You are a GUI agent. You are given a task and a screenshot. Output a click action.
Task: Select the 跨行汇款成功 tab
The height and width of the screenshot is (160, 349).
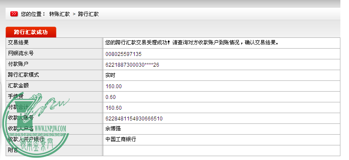point(31,32)
